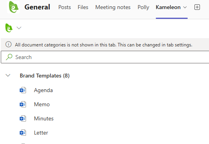Open the Kameleon tab dropdown chevron

tap(185, 7)
